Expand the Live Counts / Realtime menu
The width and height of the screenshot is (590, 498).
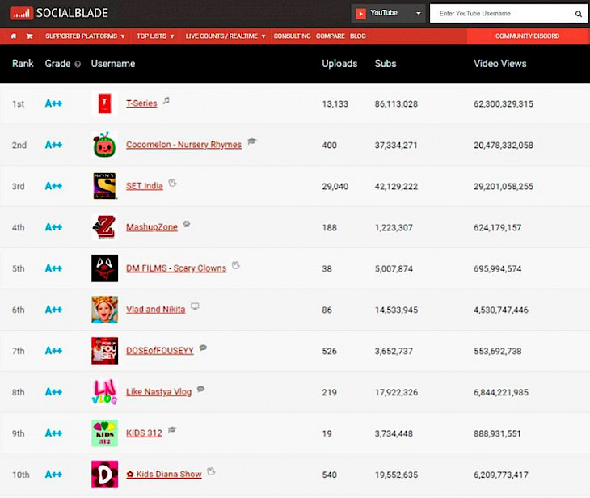click(225, 36)
